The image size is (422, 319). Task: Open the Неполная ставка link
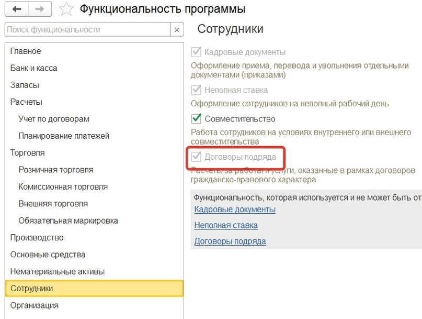[226, 226]
